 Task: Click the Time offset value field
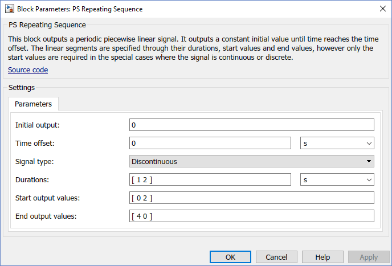[x=210, y=143]
